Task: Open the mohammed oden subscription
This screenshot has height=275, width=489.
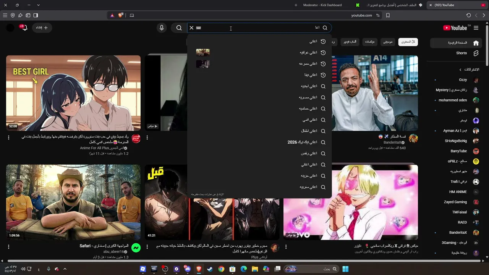Action: 457,100
